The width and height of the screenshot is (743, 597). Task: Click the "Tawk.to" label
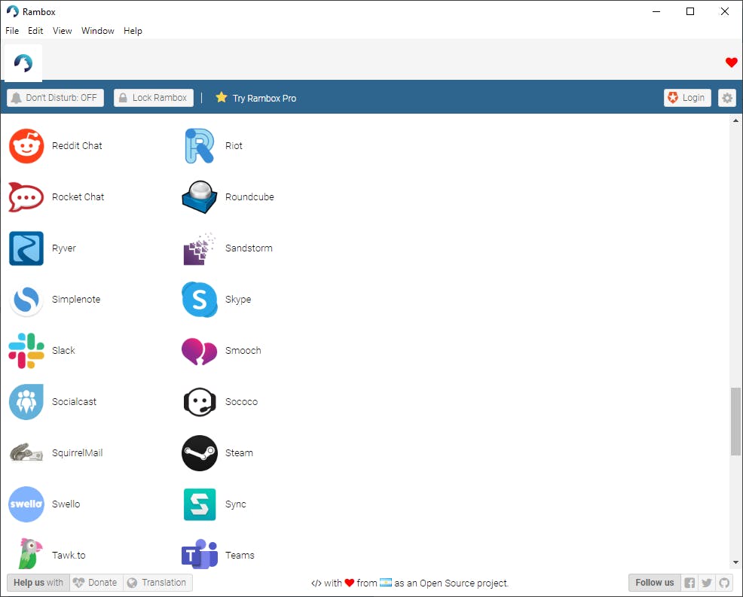pyautogui.click(x=69, y=556)
